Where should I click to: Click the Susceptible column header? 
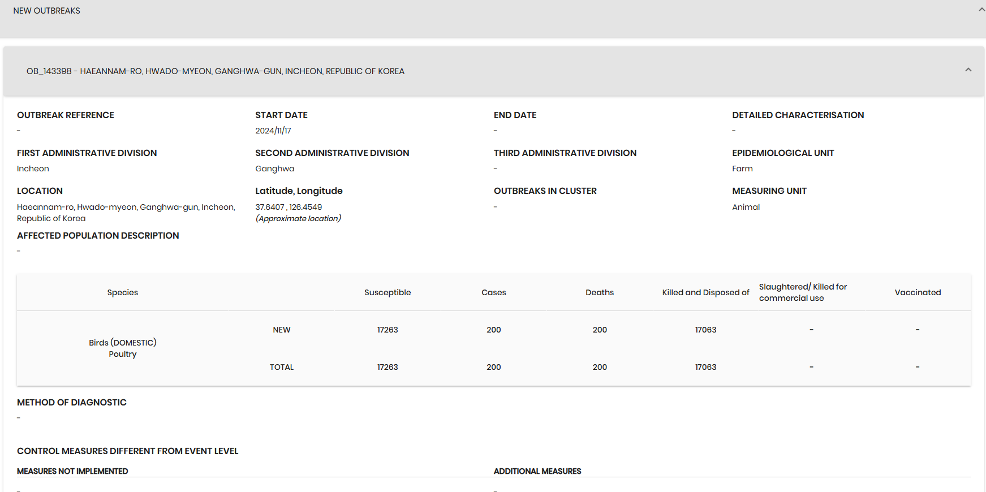click(x=387, y=292)
